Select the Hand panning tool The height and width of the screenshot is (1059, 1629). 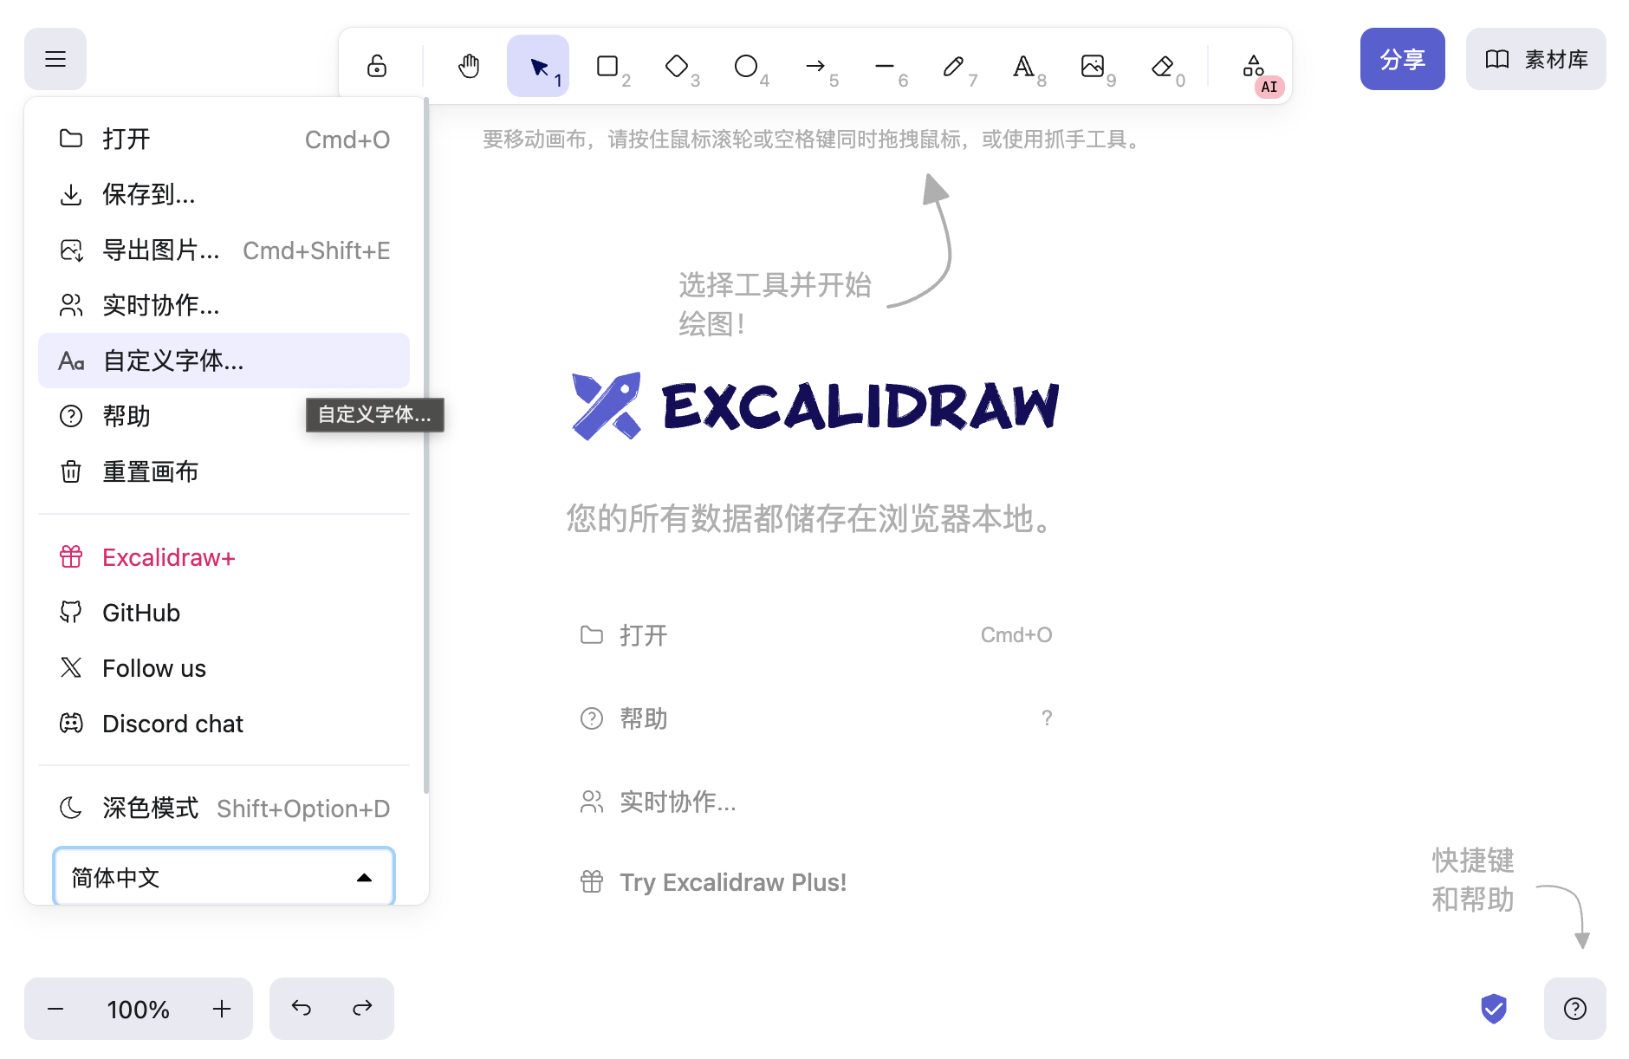[x=469, y=66]
